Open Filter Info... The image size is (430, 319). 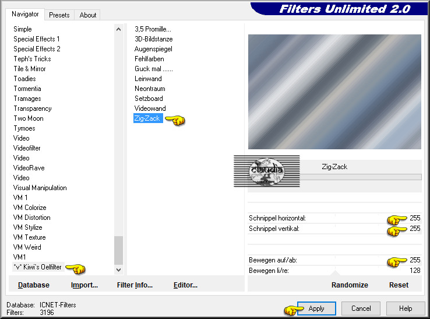click(135, 285)
